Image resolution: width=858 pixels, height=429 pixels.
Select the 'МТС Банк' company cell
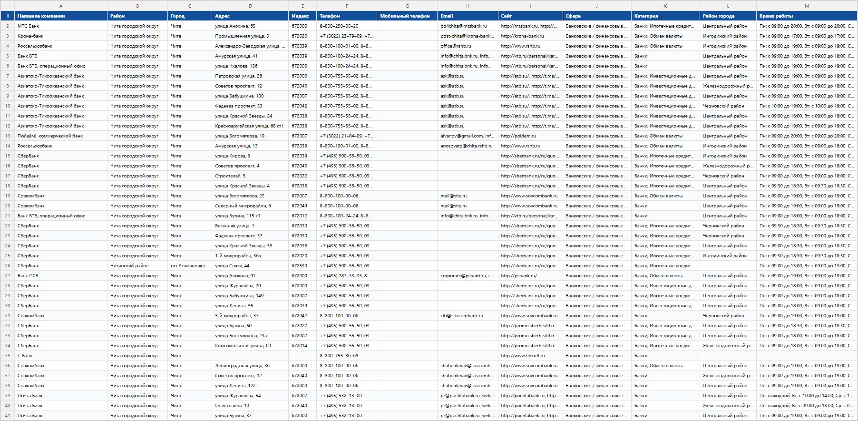point(61,26)
